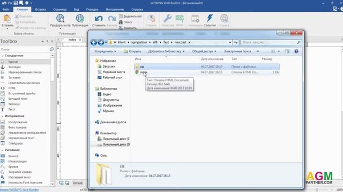Switch to the Страница ribbon tab
343x192 pixels.
tap(60, 10)
